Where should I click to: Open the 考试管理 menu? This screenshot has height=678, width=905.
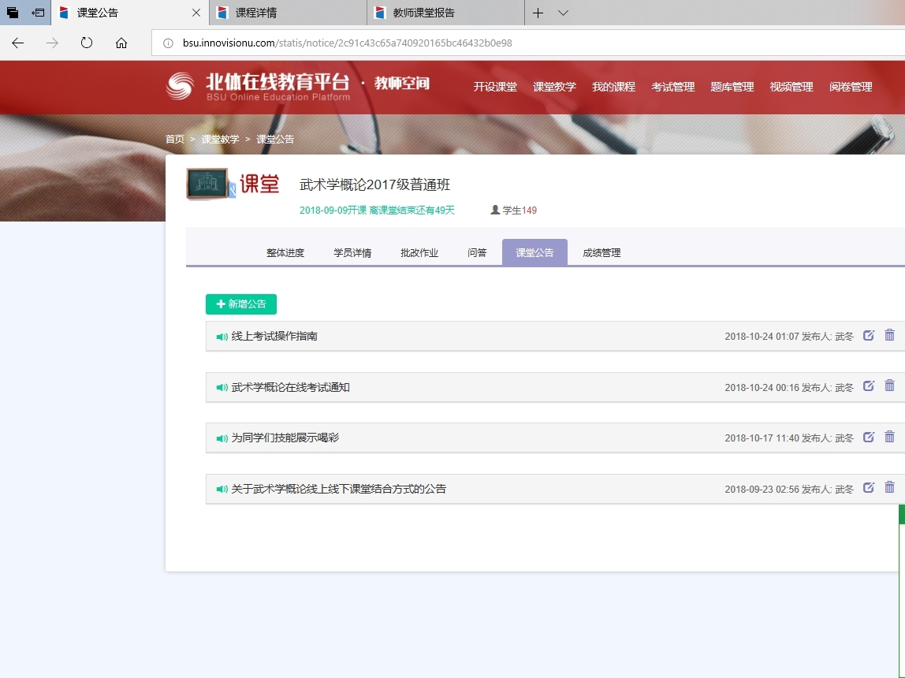672,87
